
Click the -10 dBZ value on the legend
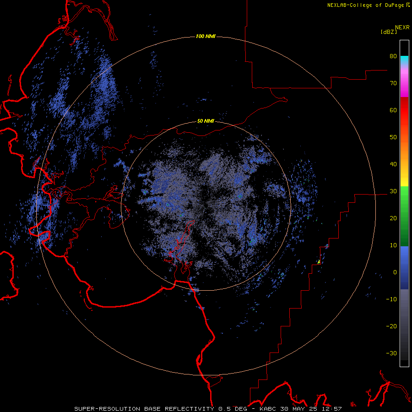[391, 299]
